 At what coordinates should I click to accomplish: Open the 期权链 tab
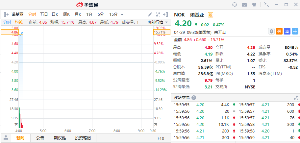click(x=60, y=138)
